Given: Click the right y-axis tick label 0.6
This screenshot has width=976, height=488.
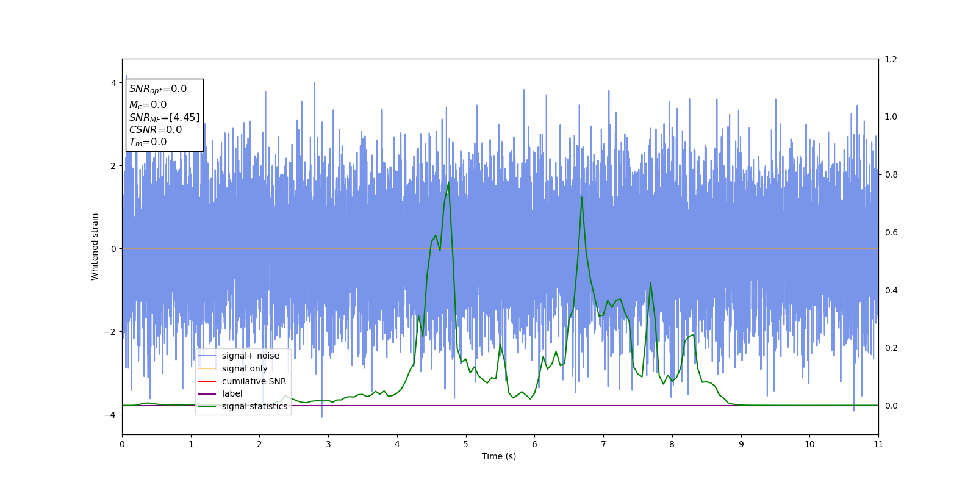Looking at the screenshot, I should pyautogui.click(x=891, y=232).
